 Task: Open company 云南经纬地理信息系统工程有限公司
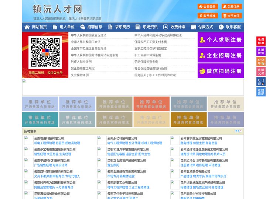pyautogui.click(x=204, y=149)
